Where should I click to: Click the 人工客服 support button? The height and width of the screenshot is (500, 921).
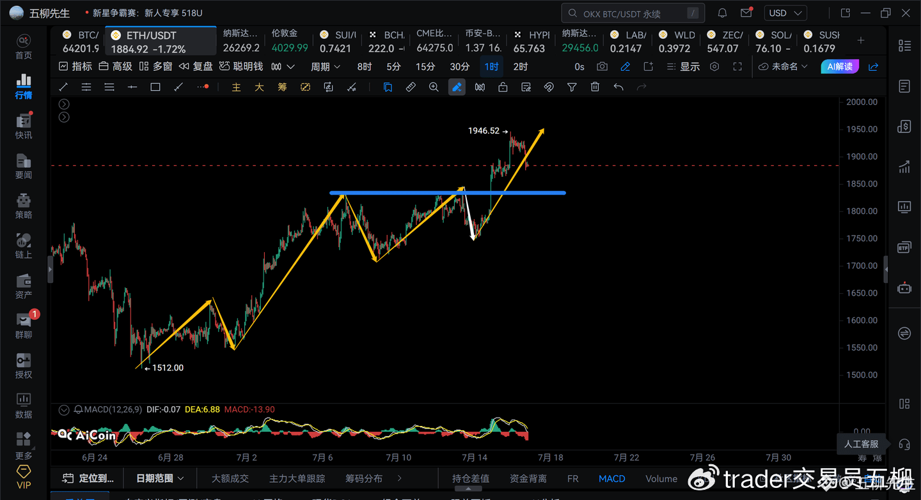point(861,444)
